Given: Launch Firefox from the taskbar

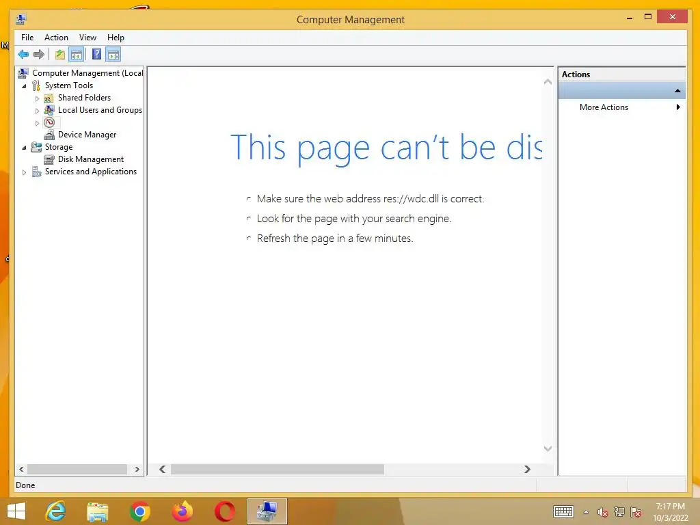Looking at the screenshot, I should [183, 511].
